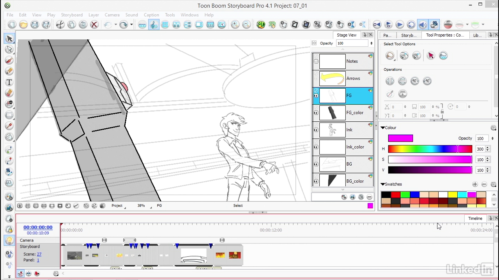Select the Rectangle shape tool
The width and height of the screenshot is (499, 280).
tap(9, 115)
